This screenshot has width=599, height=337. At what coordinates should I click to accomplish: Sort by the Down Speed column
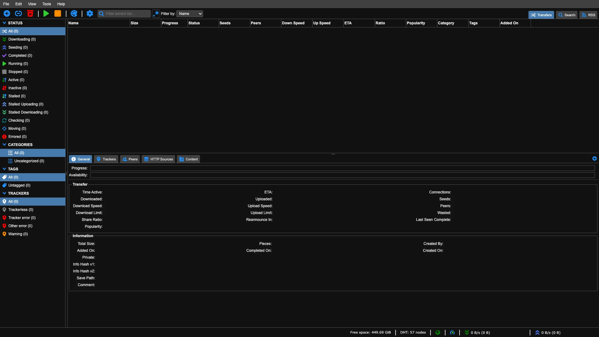point(297,23)
